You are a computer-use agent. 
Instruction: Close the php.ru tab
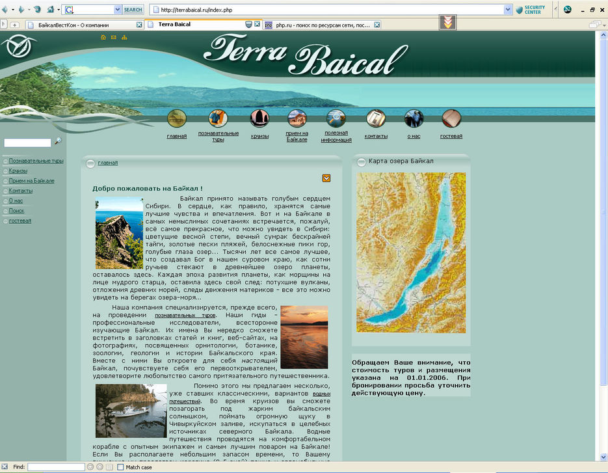coord(377,25)
